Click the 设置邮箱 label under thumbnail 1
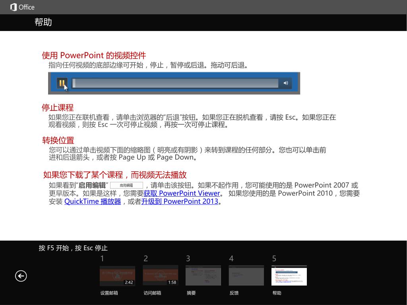Viewport: 407px width, 305px height. tap(109, 293)
